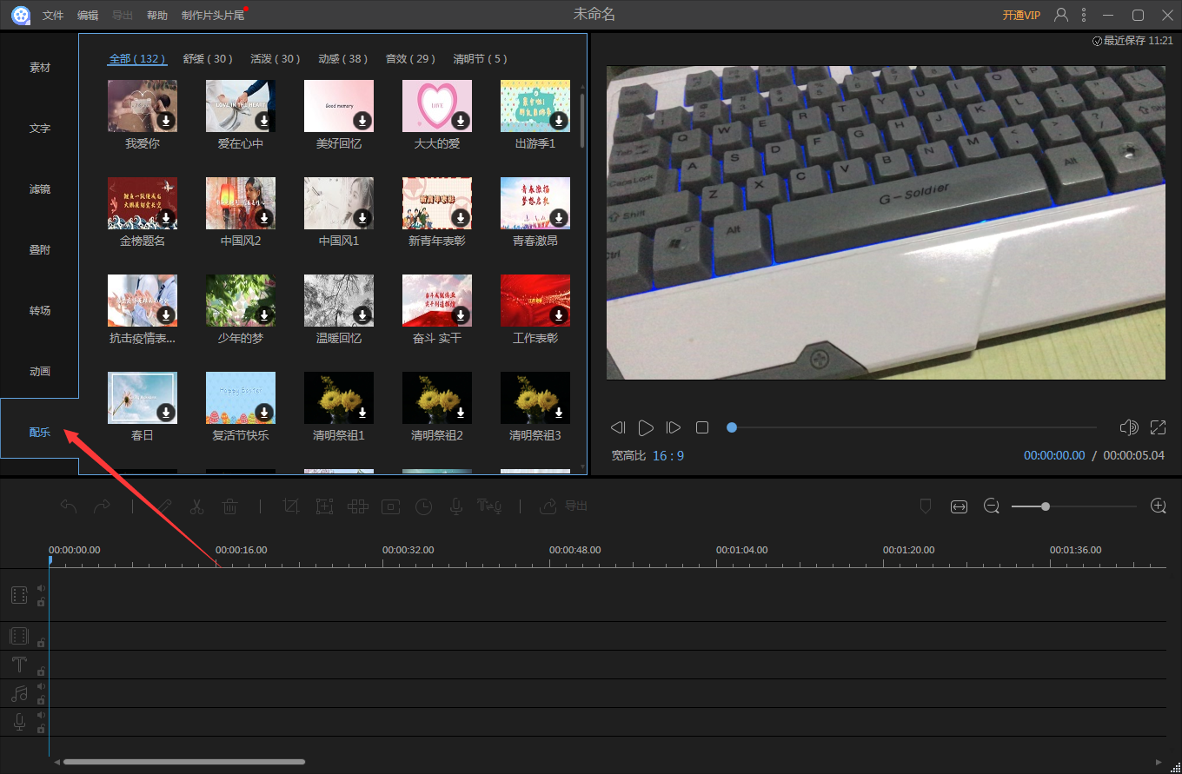The image size is (1182, 774).
Task: Select the 少年的梦 music thumbnail
Action: [240, 301]
